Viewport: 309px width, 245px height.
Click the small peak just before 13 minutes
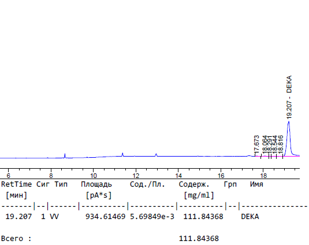coord(156,155)
